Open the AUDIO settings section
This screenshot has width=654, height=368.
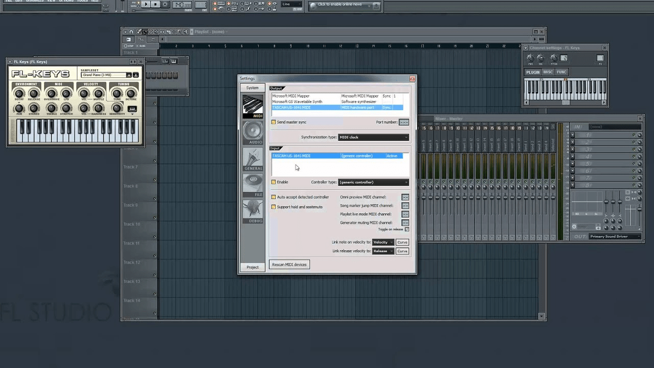coord(252,132)
